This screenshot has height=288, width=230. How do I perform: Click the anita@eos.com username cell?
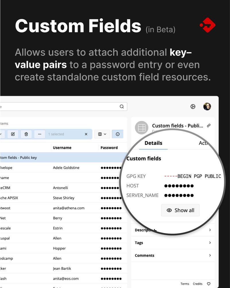point(66,278)
